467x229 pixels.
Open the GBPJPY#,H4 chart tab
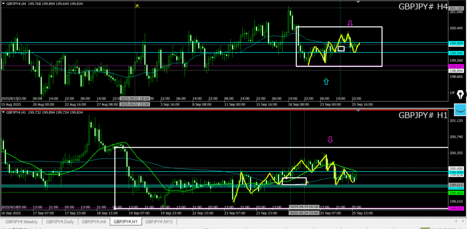click(x=93, y=222)
